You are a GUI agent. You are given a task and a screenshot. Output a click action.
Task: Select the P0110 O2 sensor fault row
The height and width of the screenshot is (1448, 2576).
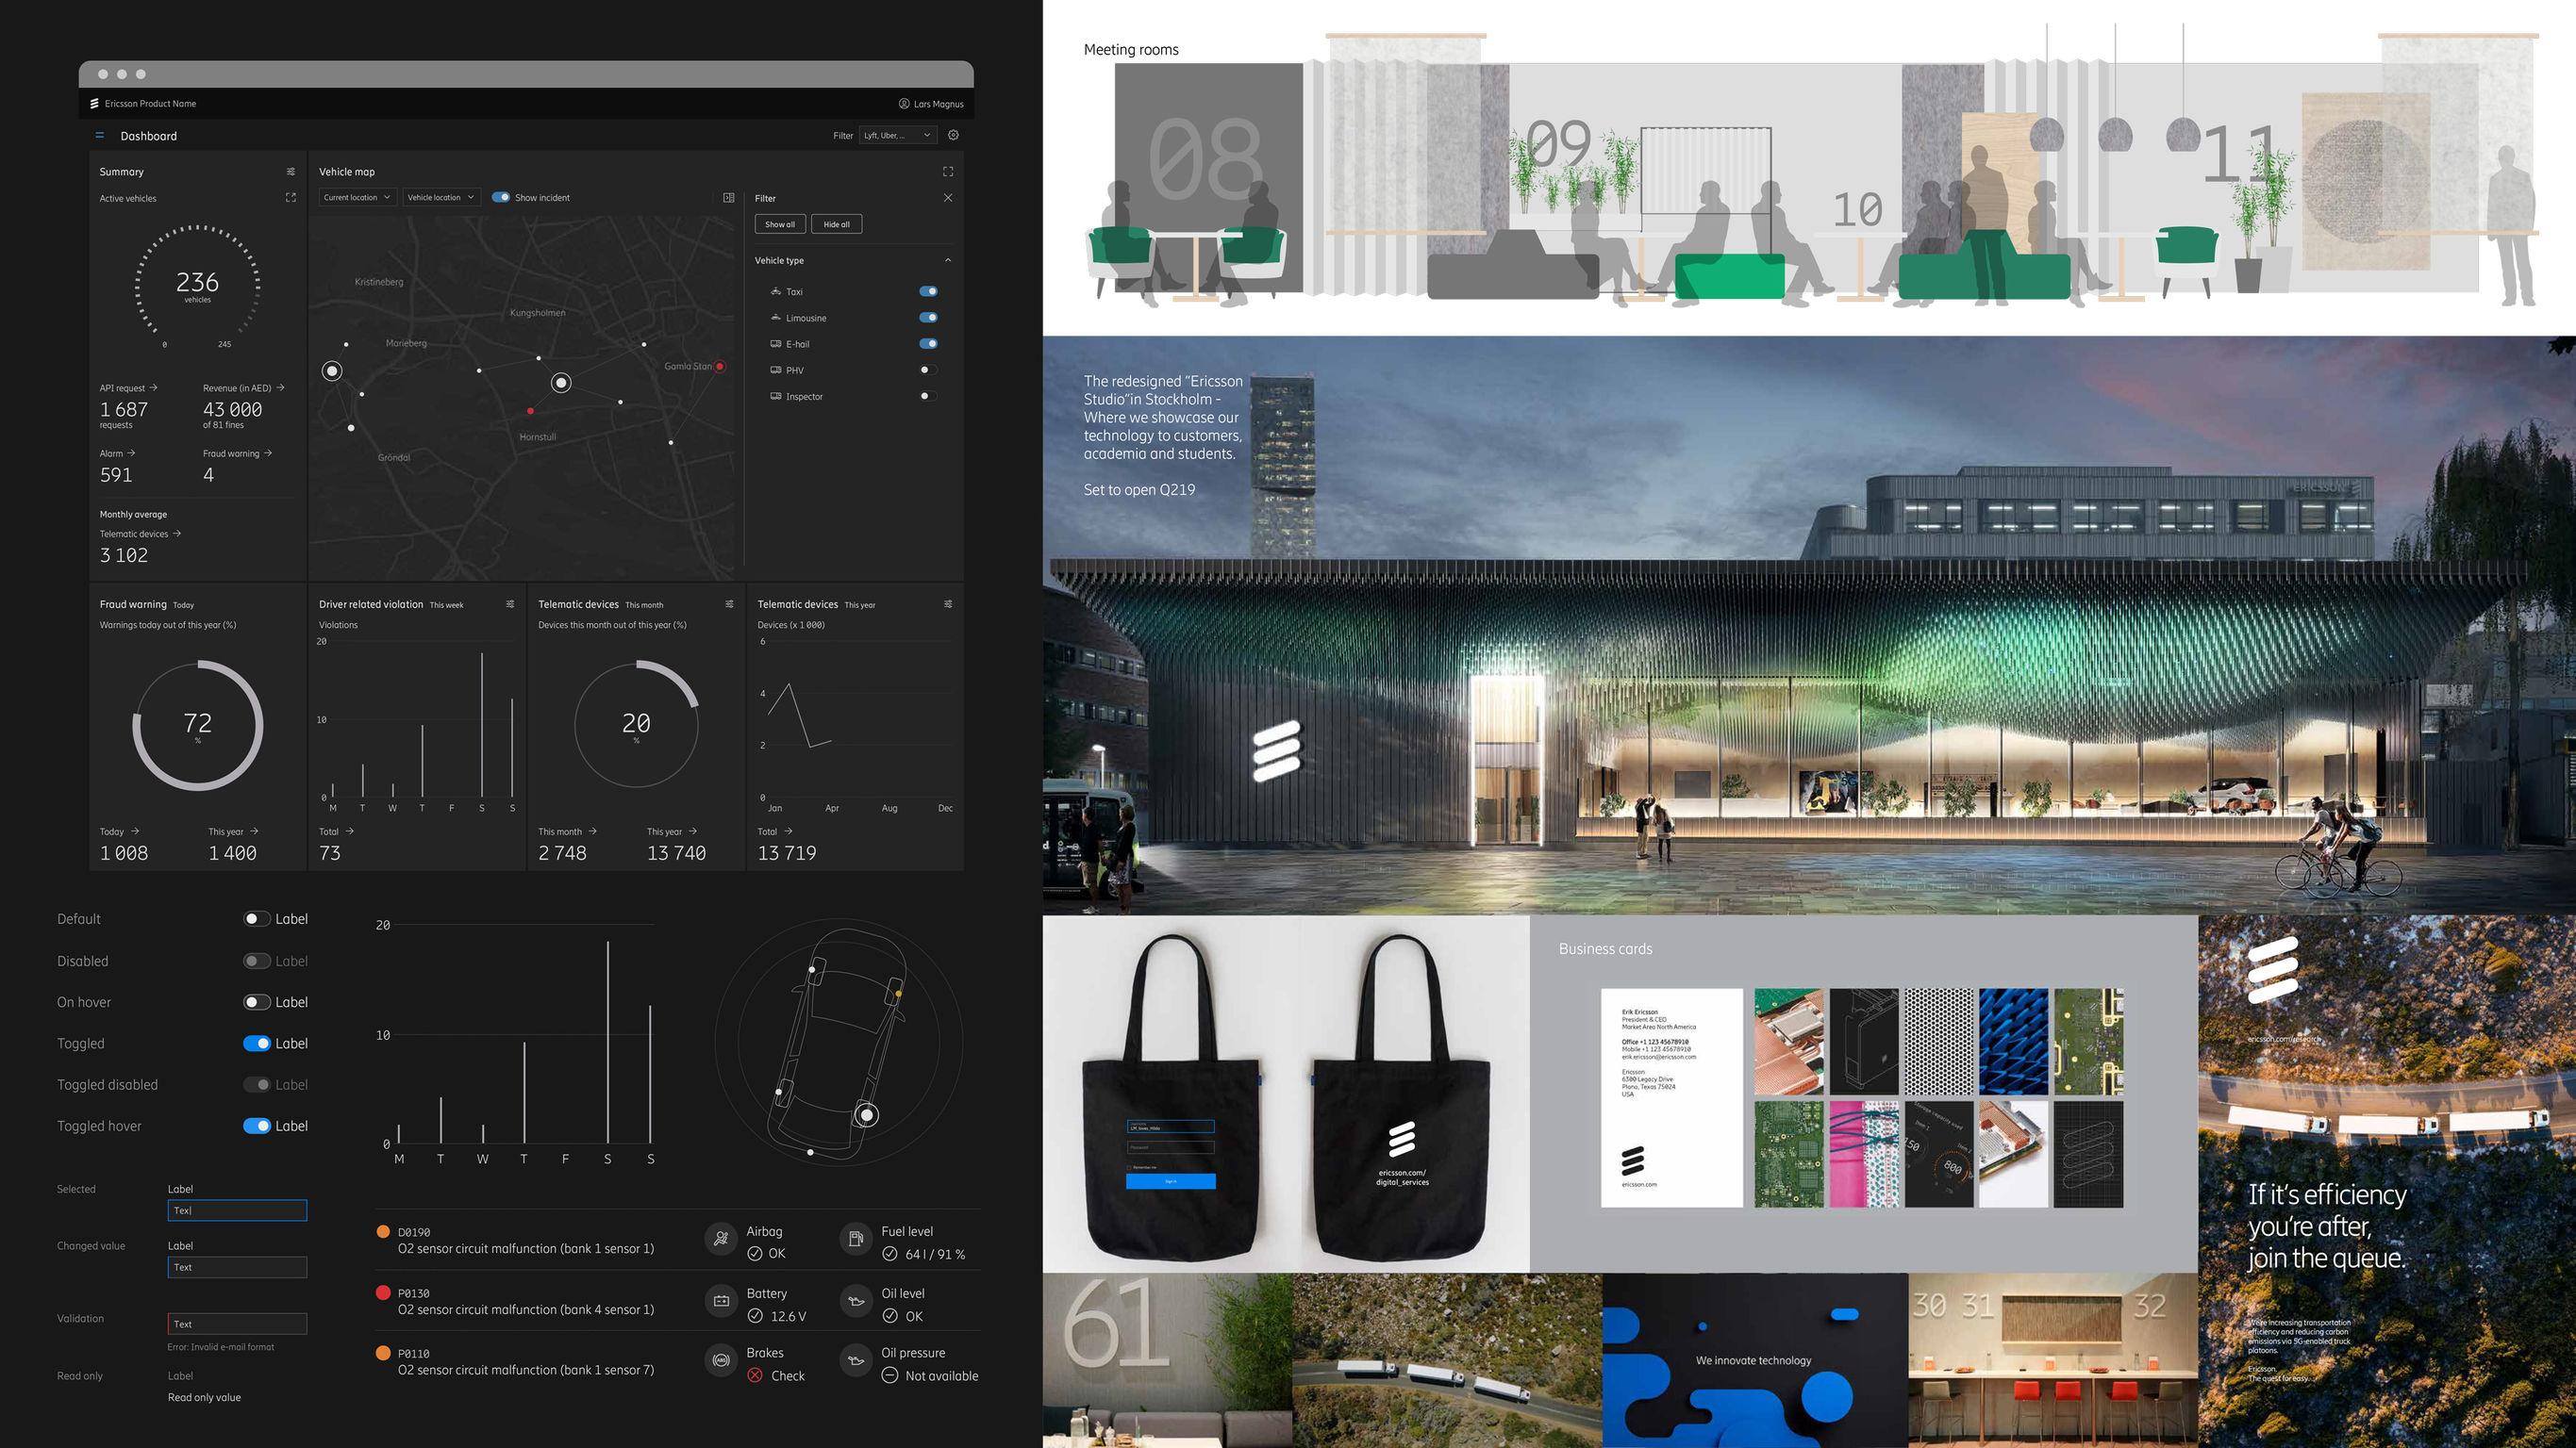tap(516, 1361)
